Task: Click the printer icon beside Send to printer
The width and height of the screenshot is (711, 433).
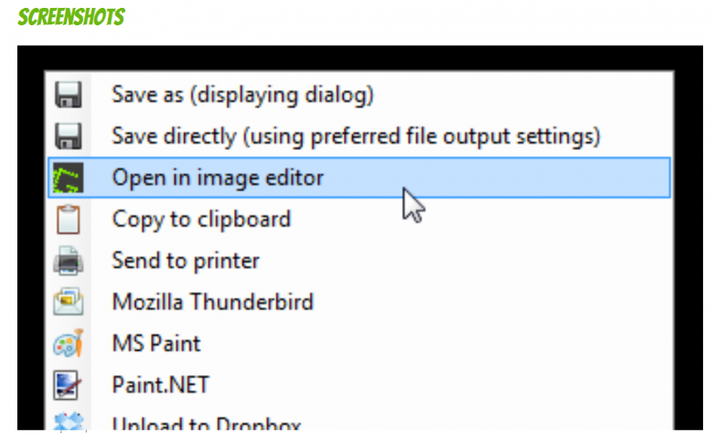Action: click(68, 261)
